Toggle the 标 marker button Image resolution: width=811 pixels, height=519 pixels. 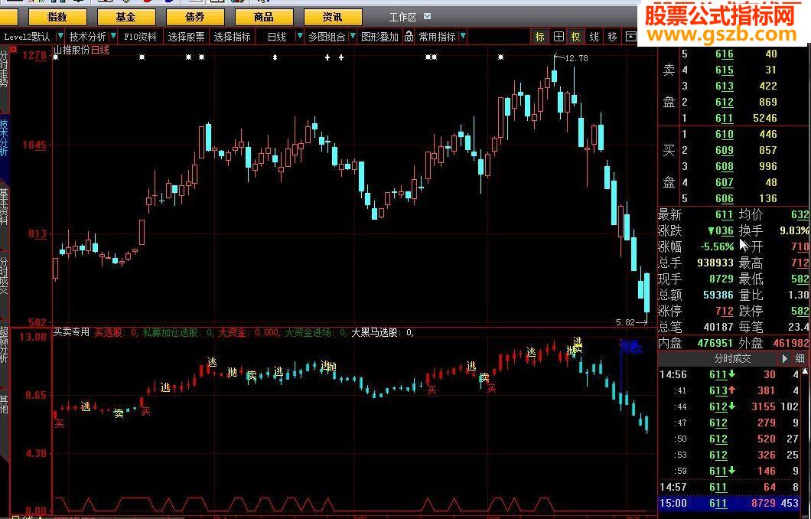pos(539,37)
